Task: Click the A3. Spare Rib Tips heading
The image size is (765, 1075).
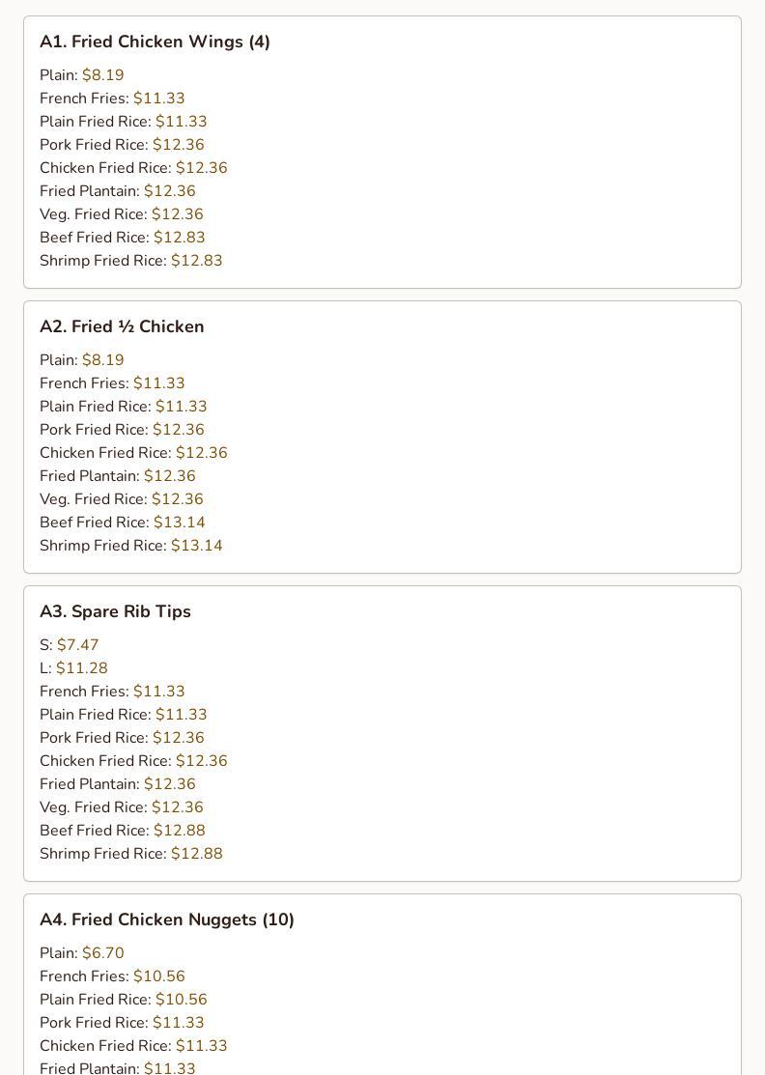Action: 115,611
